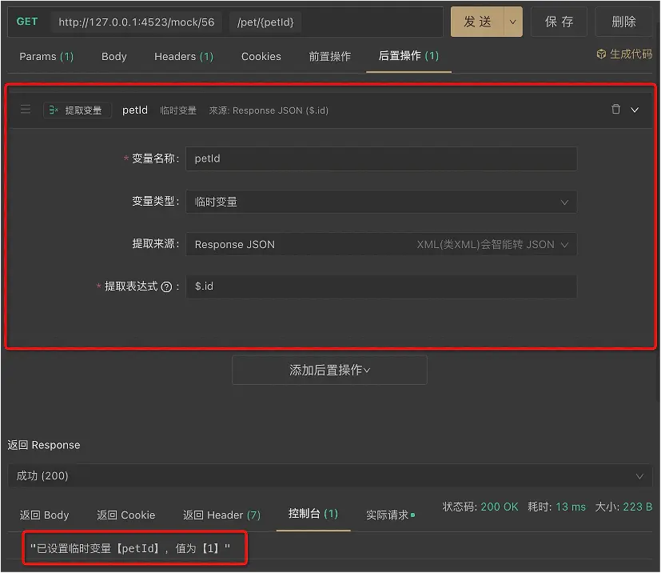
Task: Open the 变量类型 variable type dropdown
Action: click(381, 202)
